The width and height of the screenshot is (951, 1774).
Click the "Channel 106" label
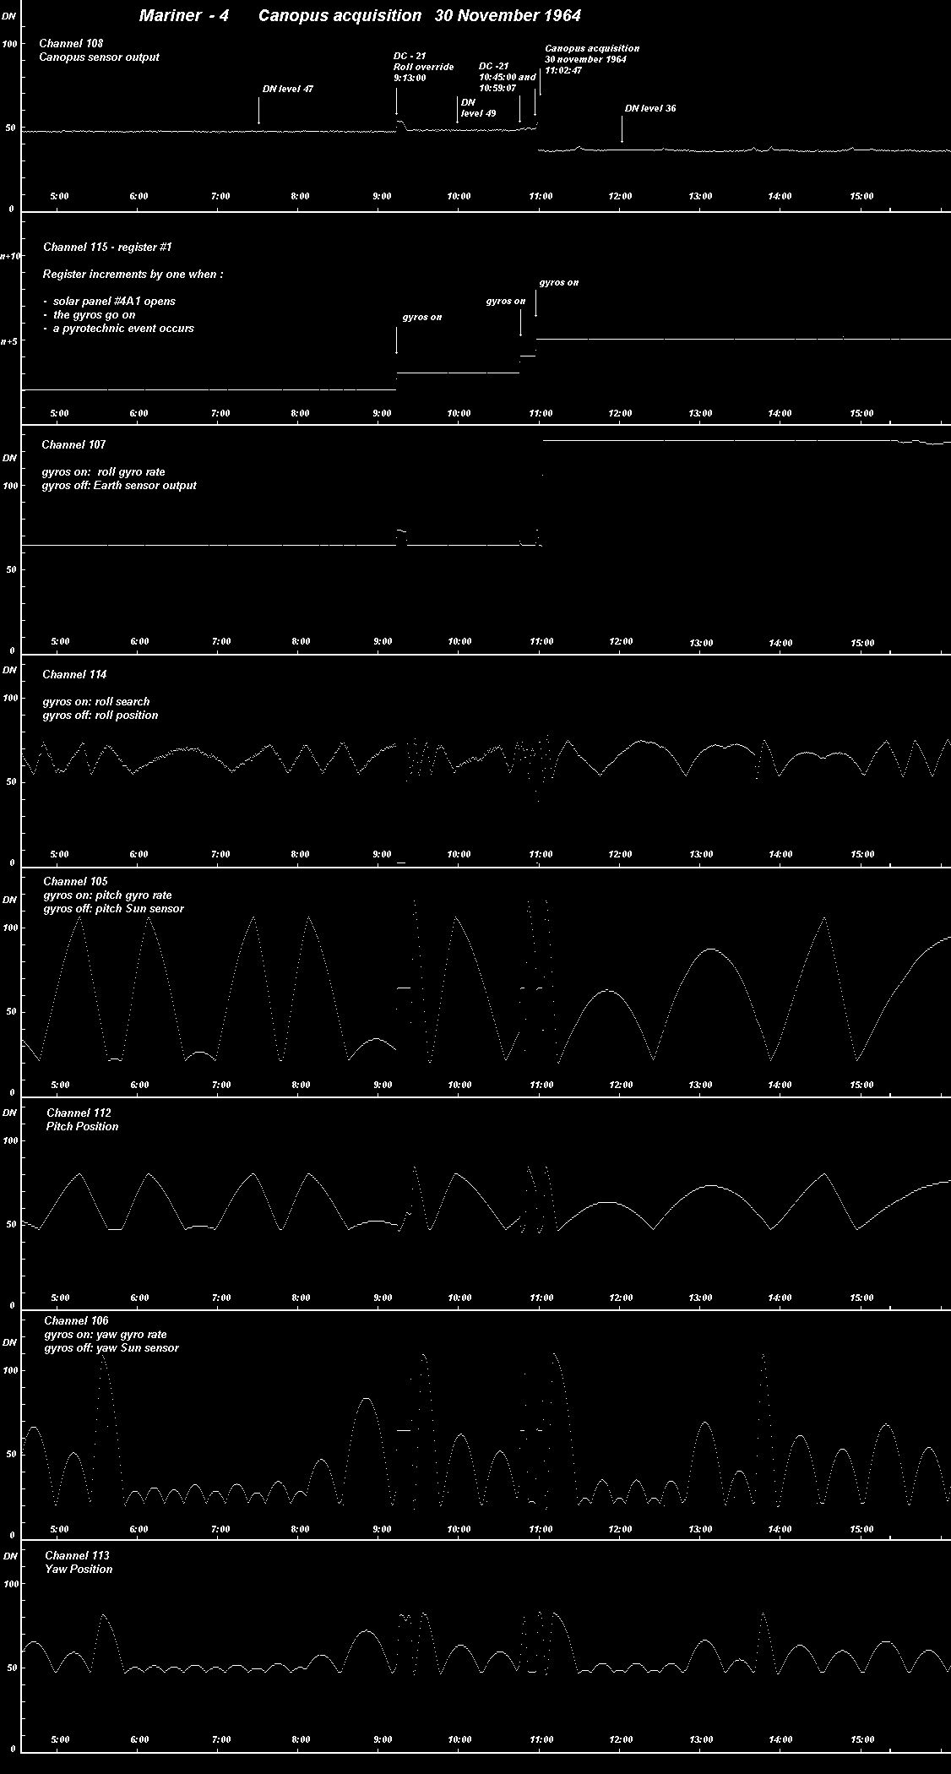point(77,1320)
